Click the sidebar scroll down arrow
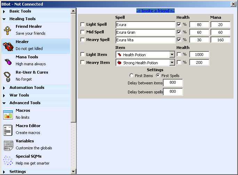 (73, 172)
